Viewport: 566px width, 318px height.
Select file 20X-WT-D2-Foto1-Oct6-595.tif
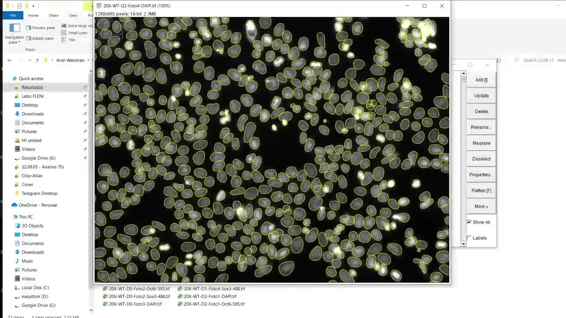(x=211, y=304)
